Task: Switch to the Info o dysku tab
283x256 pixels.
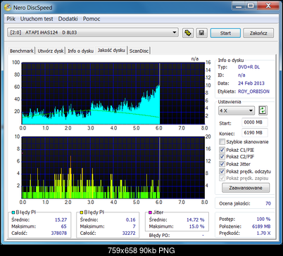Action: coord(80,51)
